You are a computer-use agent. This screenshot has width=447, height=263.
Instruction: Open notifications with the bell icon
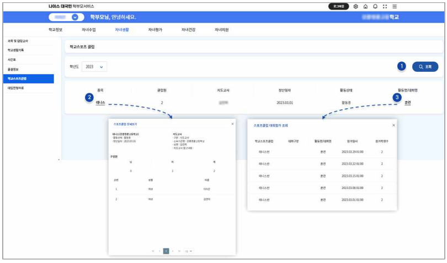coord(375,6)
